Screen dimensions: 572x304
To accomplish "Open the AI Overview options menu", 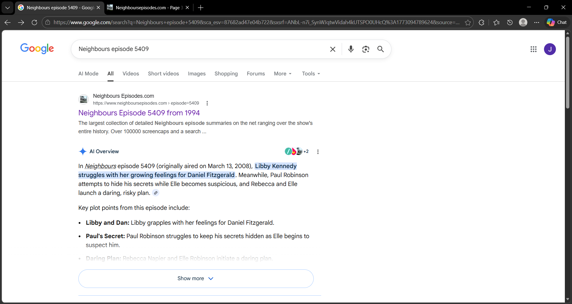I will (318, 152).
